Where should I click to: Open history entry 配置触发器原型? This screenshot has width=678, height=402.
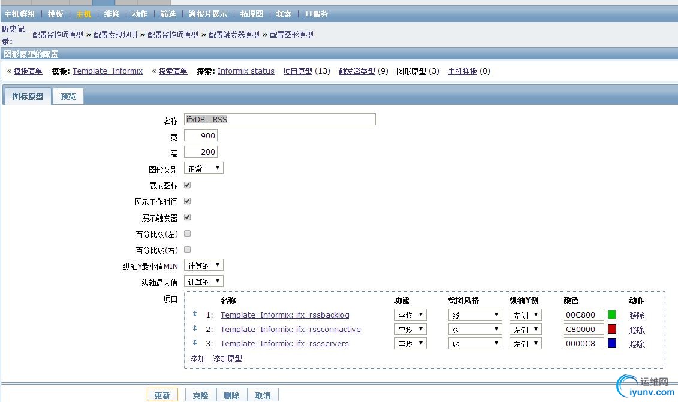click(234, 35)
